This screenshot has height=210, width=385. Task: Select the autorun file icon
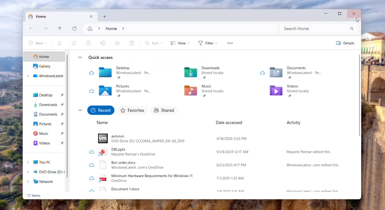click(103, 139)
